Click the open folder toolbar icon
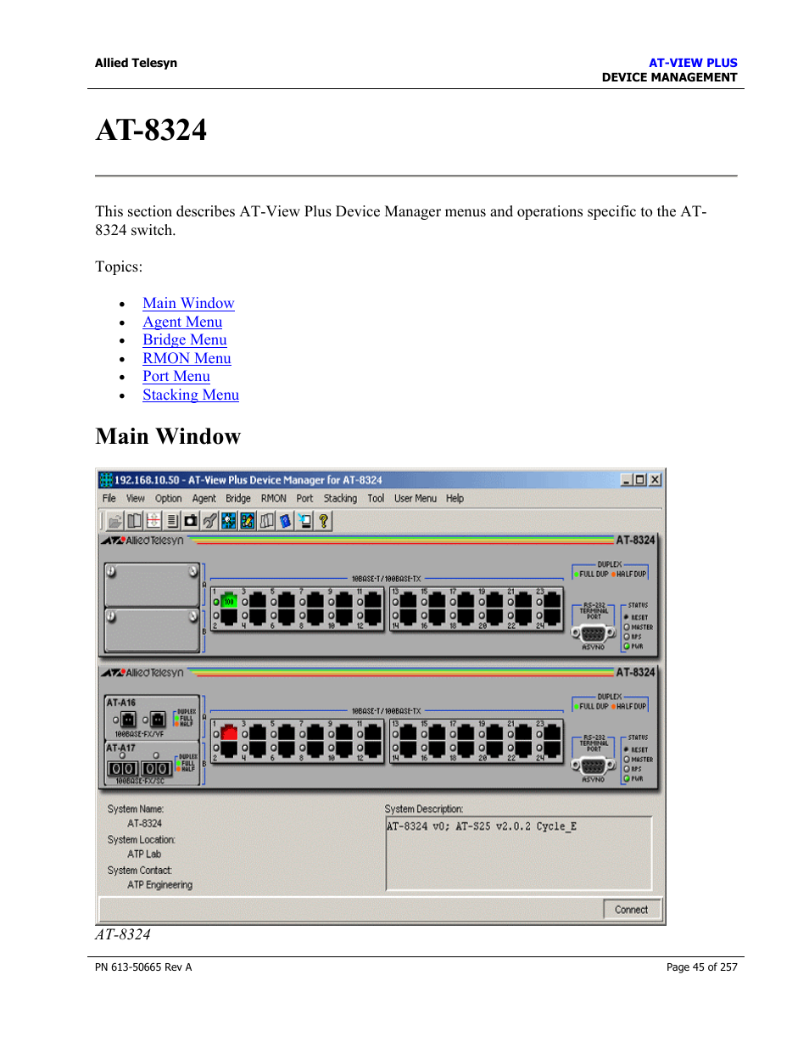809x1048 pixels. [114, 521]
